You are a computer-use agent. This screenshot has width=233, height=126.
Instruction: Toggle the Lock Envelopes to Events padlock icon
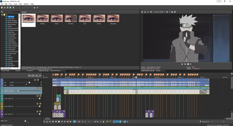tap(104, 121)
